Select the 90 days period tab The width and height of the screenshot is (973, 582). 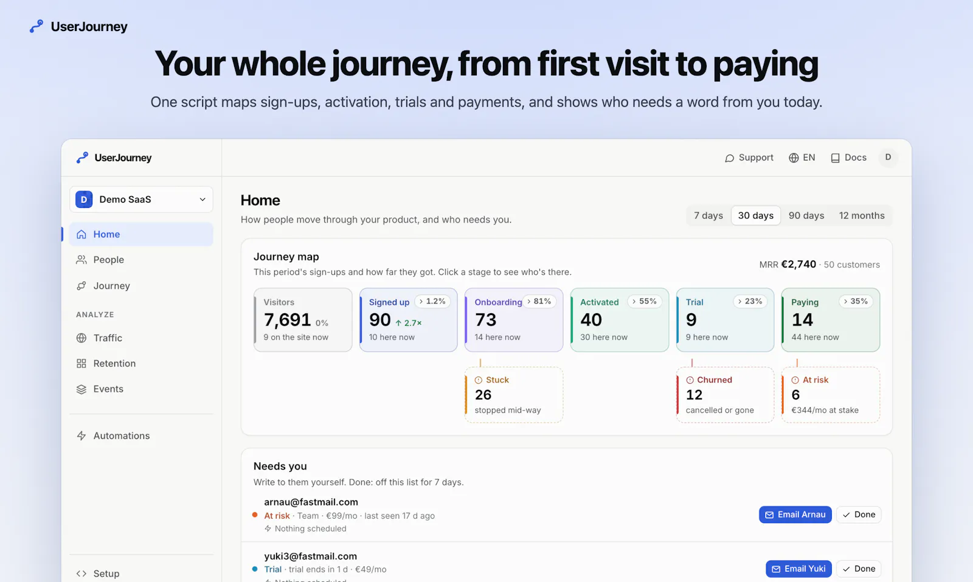[x=806, y=216]
